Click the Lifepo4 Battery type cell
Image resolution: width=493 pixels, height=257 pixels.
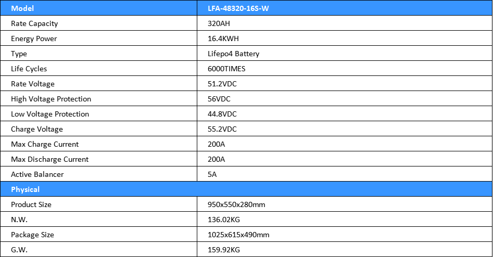233,54
